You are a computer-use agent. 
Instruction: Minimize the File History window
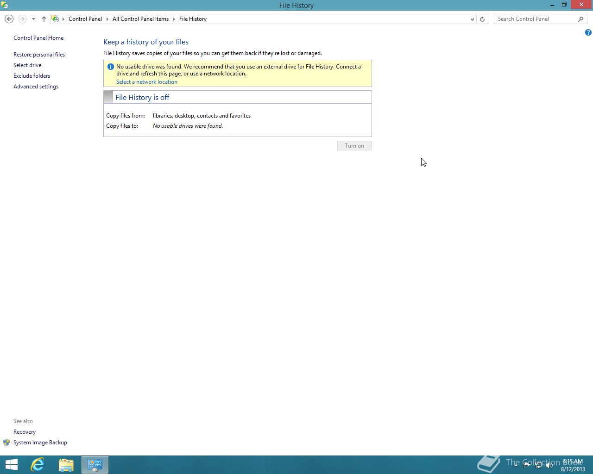(552, 5)
